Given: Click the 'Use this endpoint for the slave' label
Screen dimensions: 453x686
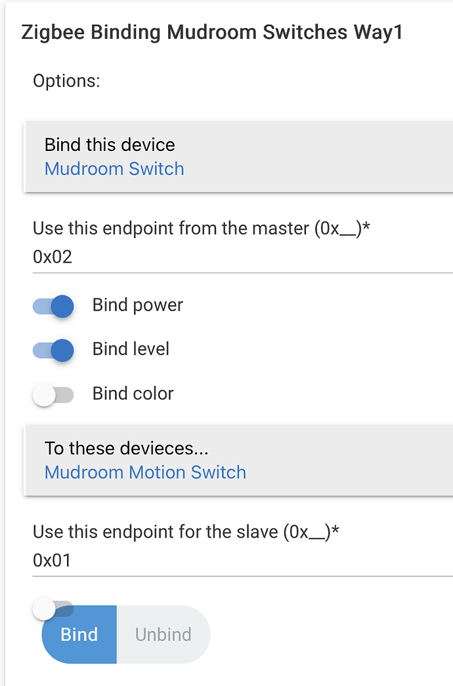Looking at the screenshot, I should [x=186, y=532].
